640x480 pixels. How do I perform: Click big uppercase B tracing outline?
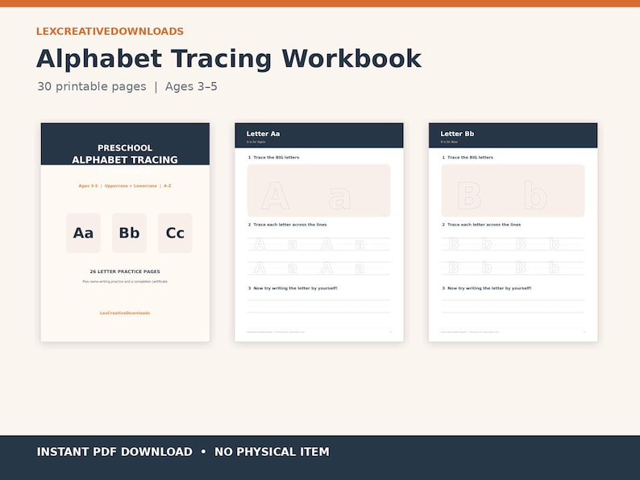(469, 196)
